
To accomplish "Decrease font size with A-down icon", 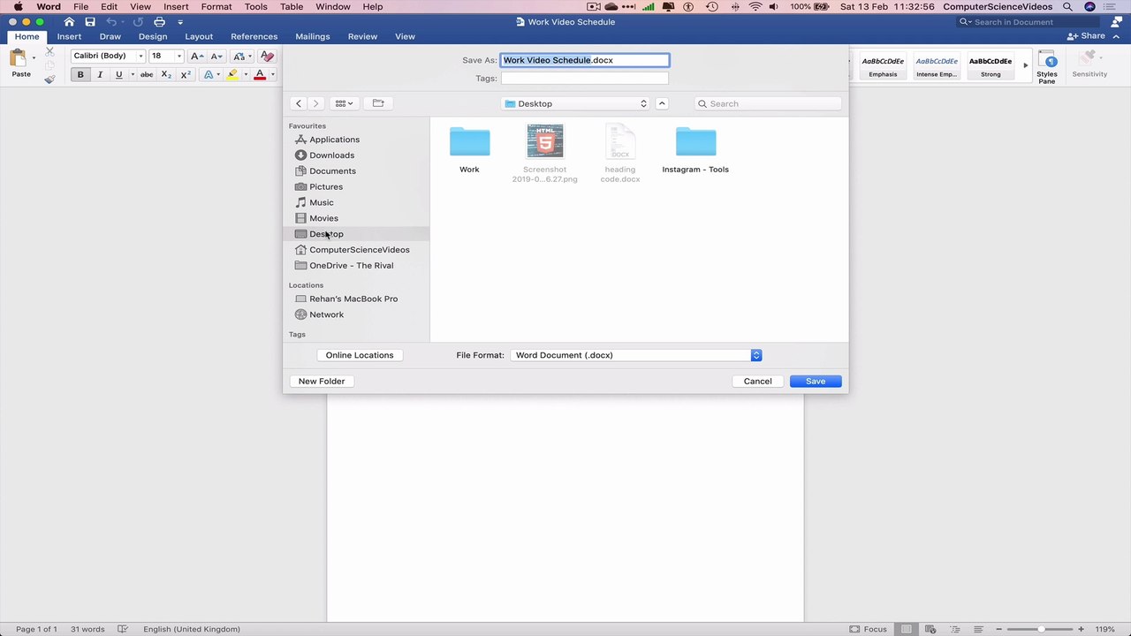I will tap(216, 56).
